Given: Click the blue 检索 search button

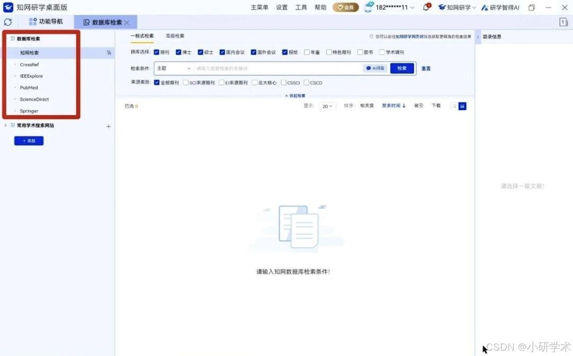Looking at the screenshot, I should click(402, 68).
